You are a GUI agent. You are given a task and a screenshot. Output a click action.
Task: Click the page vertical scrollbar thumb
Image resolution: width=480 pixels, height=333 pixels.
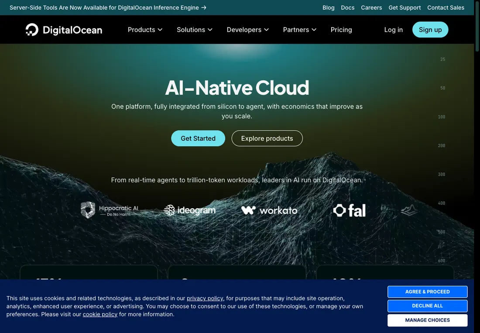pyautogui.click(x=477, y=26)
